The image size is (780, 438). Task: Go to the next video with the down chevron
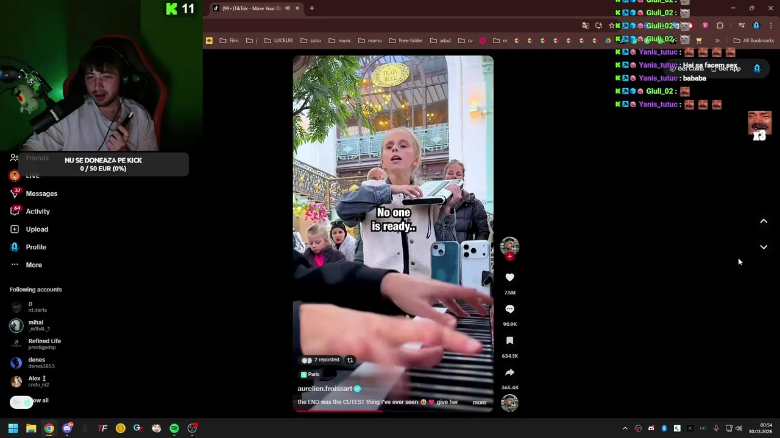coord(764,247)
